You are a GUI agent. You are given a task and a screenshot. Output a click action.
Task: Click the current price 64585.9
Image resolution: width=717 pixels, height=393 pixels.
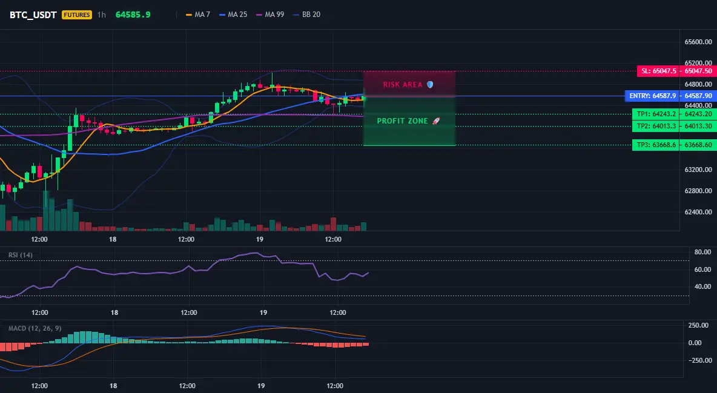[133, 15]
